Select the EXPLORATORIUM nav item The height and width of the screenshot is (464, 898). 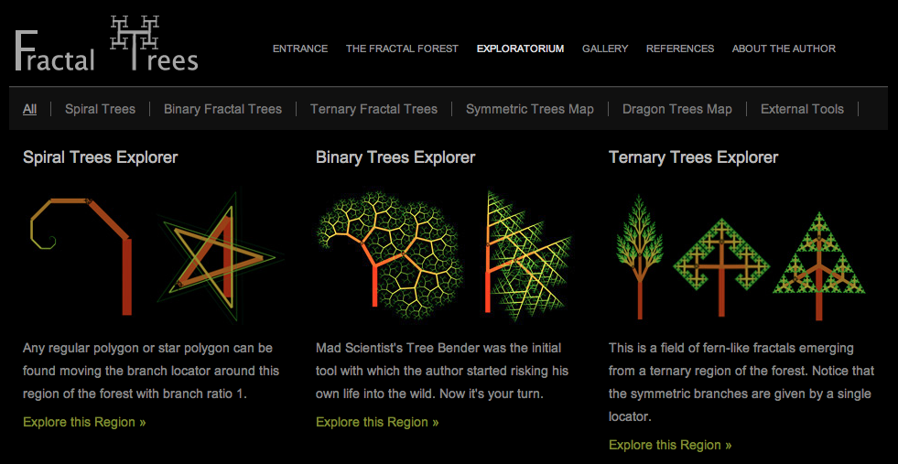[520, 49]
